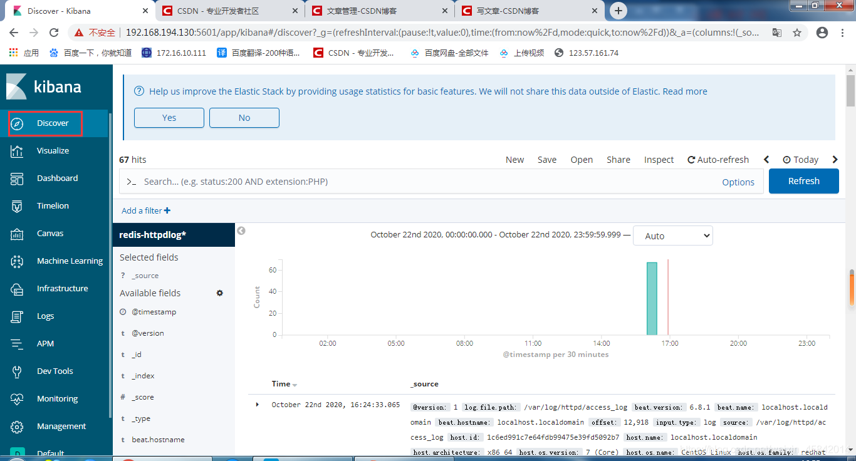Screen dimensions: 856x461
Task: Collapse the fields sidebar arrow
Action: 241,231
